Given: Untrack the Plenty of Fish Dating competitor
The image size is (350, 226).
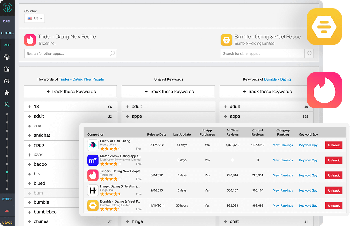Looking at the screenshot, I should (334, 145).
